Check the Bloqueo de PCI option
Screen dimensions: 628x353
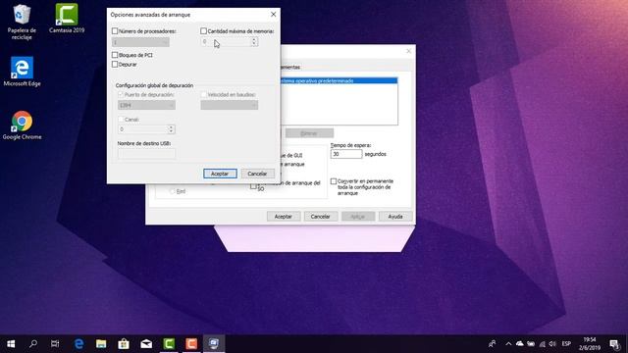(115, 55)
